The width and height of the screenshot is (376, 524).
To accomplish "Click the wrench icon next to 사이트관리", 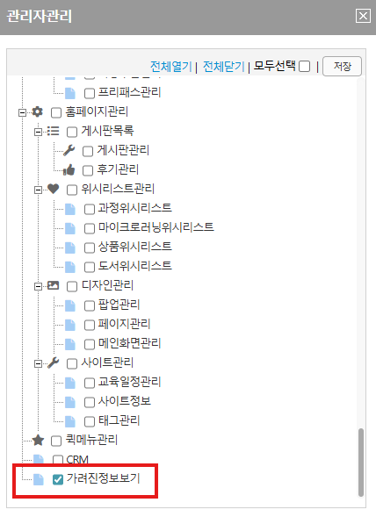I will pyautogui.click(x=54, y=362).
